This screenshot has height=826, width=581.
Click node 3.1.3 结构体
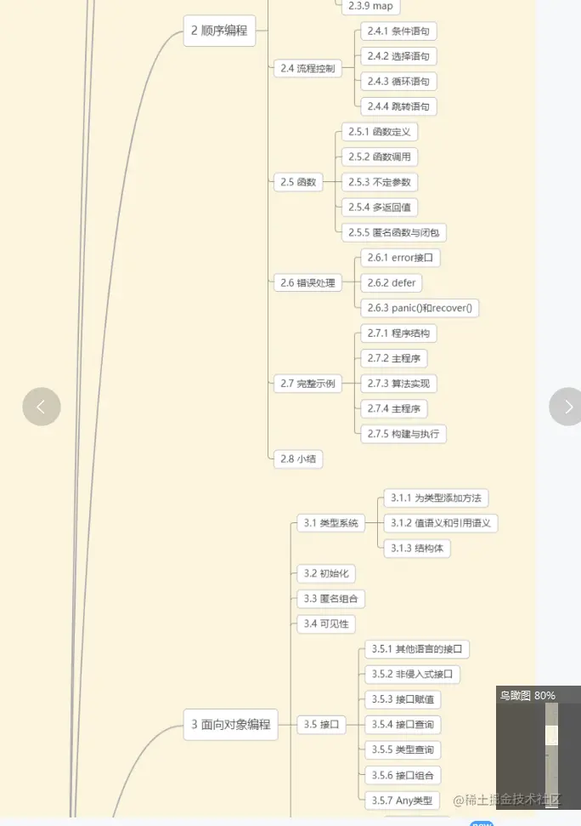pyautogui.click(x=417, y=549)
